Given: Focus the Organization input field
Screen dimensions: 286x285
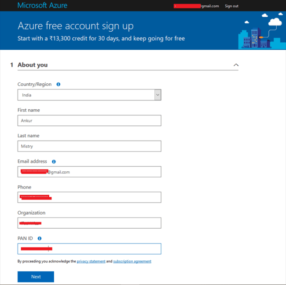Looking at the screenshot, I should tap(89, 223).
